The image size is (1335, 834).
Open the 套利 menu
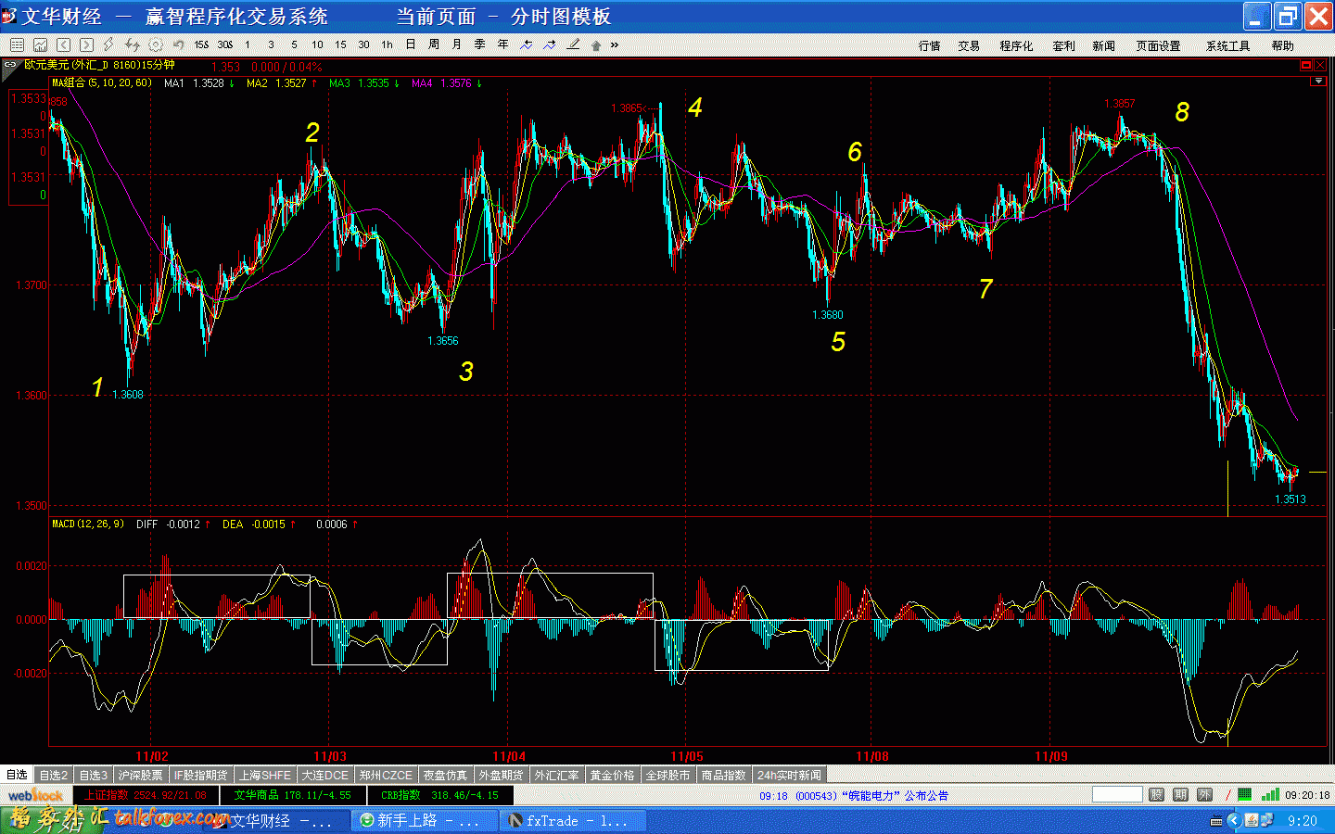coord(1063,45)
